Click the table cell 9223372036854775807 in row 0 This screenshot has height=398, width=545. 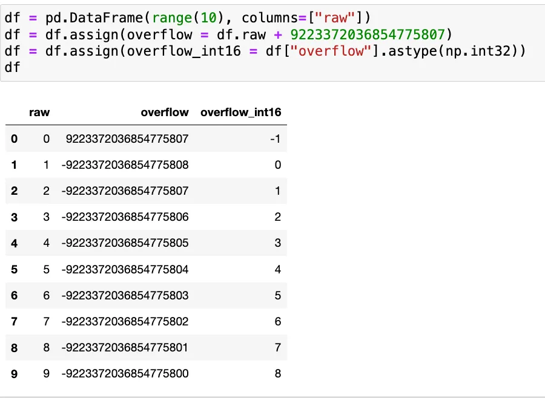pos(127,139)
